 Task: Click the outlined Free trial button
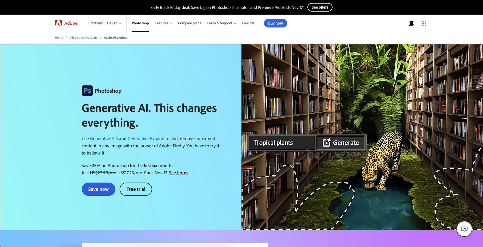click(x=136, y=189)
